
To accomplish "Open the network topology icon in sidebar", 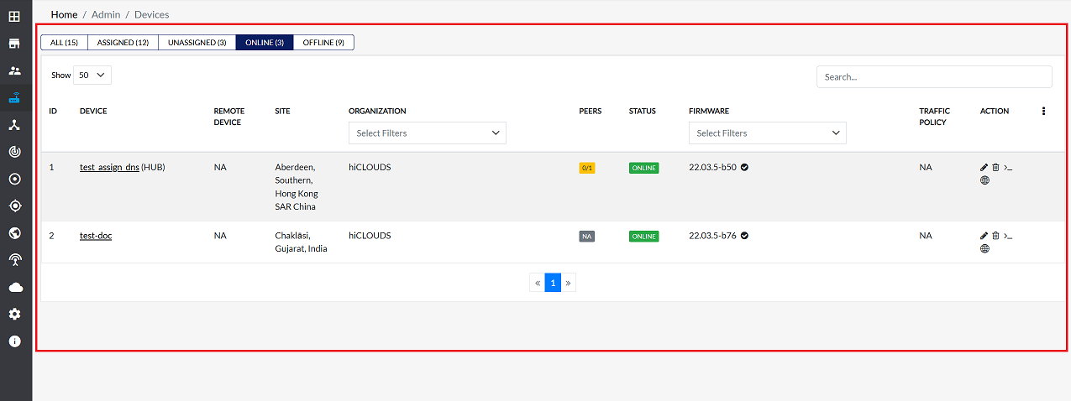I will 14,125.
